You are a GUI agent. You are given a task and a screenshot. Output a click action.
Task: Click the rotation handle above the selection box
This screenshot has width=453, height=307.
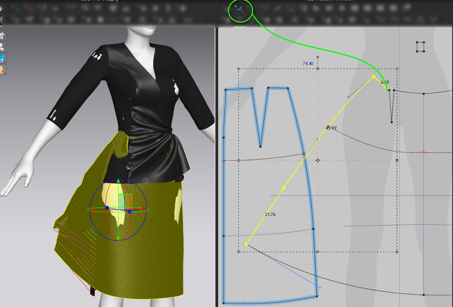click(x=318, y=57)
